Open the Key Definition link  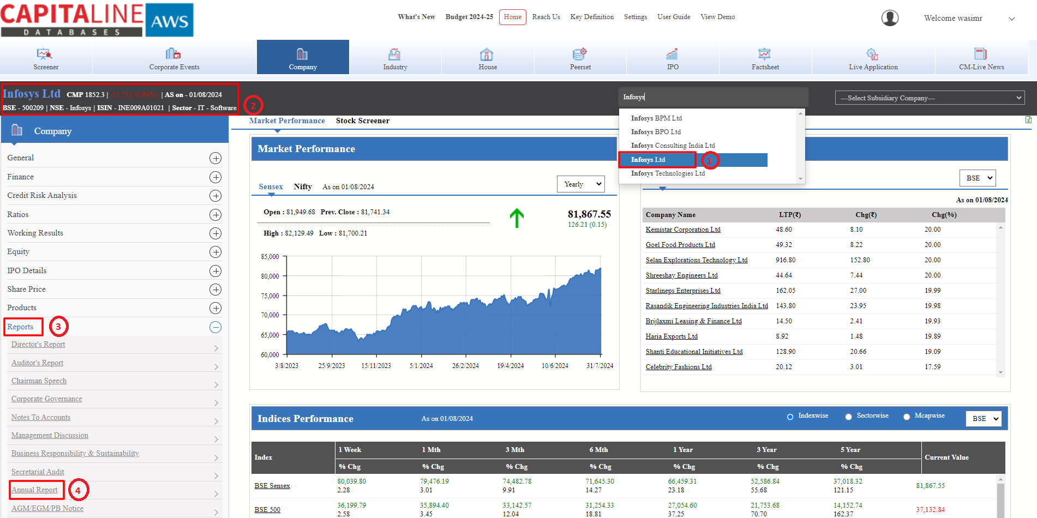click(x=592, y=17)
